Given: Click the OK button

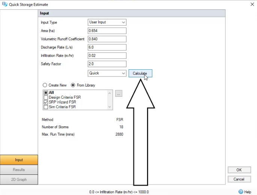Looking at the screenshot, I should [239, 170].
